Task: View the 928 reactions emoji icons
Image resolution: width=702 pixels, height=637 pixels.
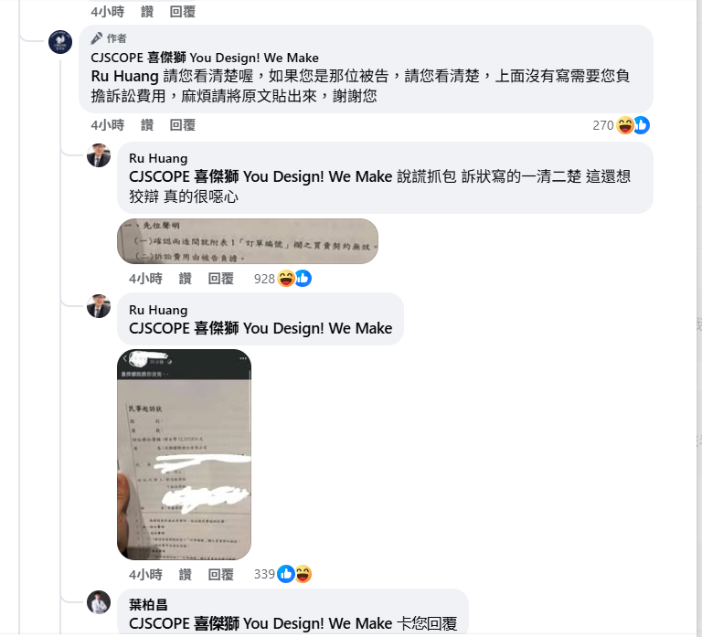Action: [294, 279]
